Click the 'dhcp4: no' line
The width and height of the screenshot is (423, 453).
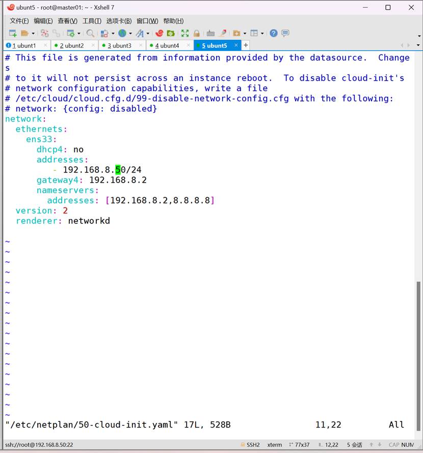(60, 149)
